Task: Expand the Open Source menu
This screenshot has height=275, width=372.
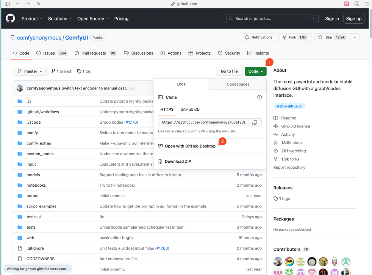Action: pos(93,19)
